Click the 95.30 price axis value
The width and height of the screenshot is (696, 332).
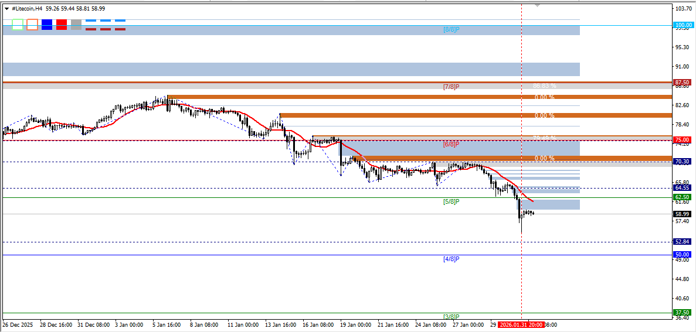point(683,47)
